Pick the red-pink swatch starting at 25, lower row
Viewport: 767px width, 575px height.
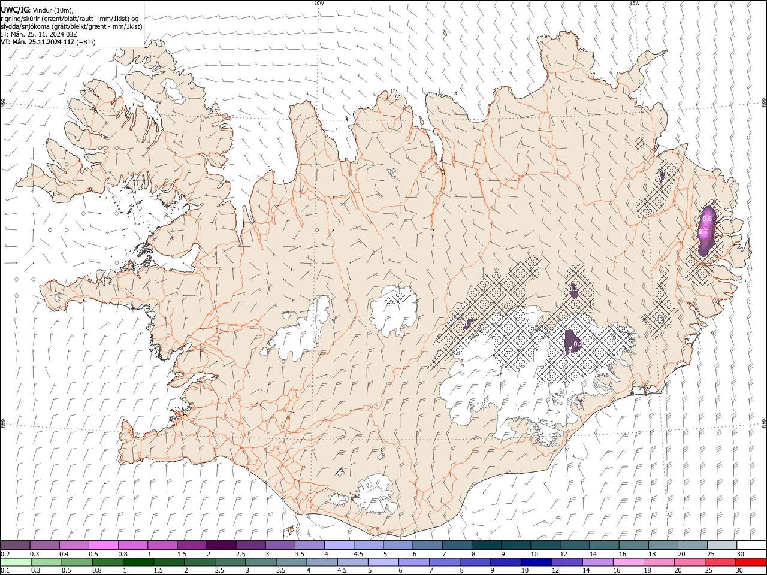click(x=719, y=562)
